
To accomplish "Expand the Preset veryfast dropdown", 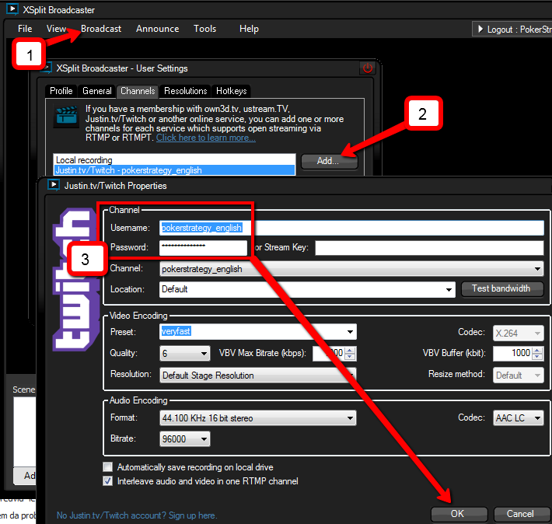I will tap(350, 332).
